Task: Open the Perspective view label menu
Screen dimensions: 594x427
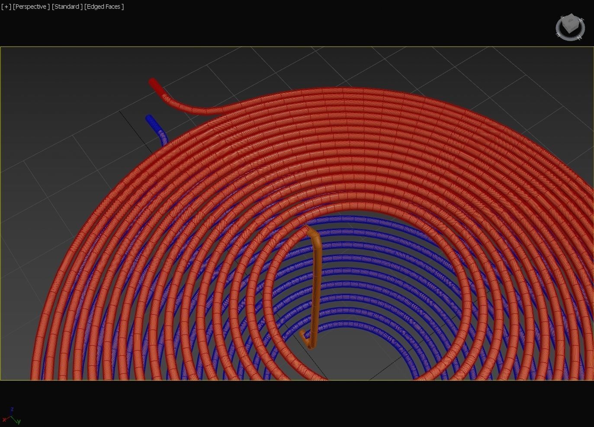Action: pos(31,6)
